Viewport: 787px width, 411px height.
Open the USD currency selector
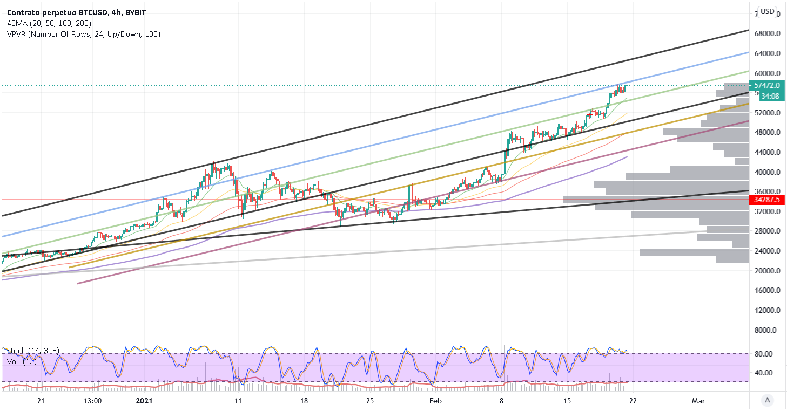pyautogui.click(x=767, y=12)
